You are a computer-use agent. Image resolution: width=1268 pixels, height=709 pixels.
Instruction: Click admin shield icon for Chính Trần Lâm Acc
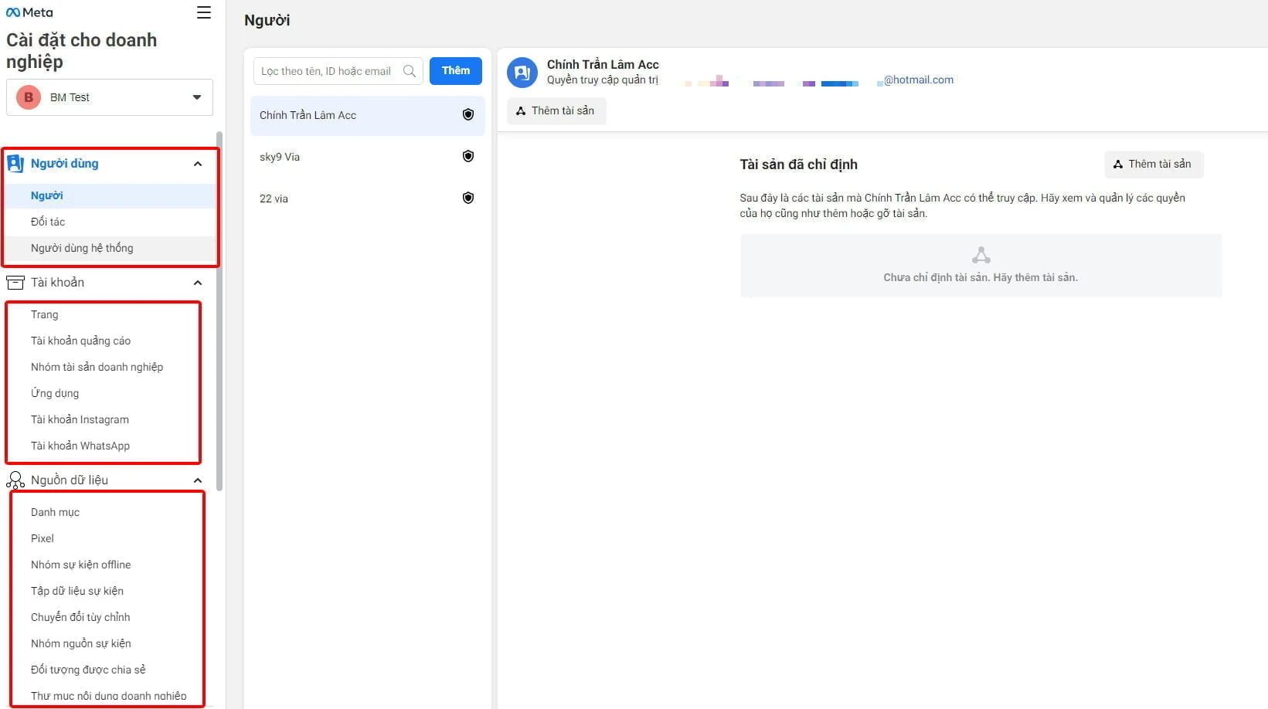click(468, 114)
